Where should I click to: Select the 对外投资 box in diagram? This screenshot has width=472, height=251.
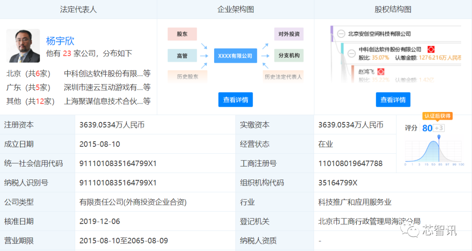(x=289, y=34)
